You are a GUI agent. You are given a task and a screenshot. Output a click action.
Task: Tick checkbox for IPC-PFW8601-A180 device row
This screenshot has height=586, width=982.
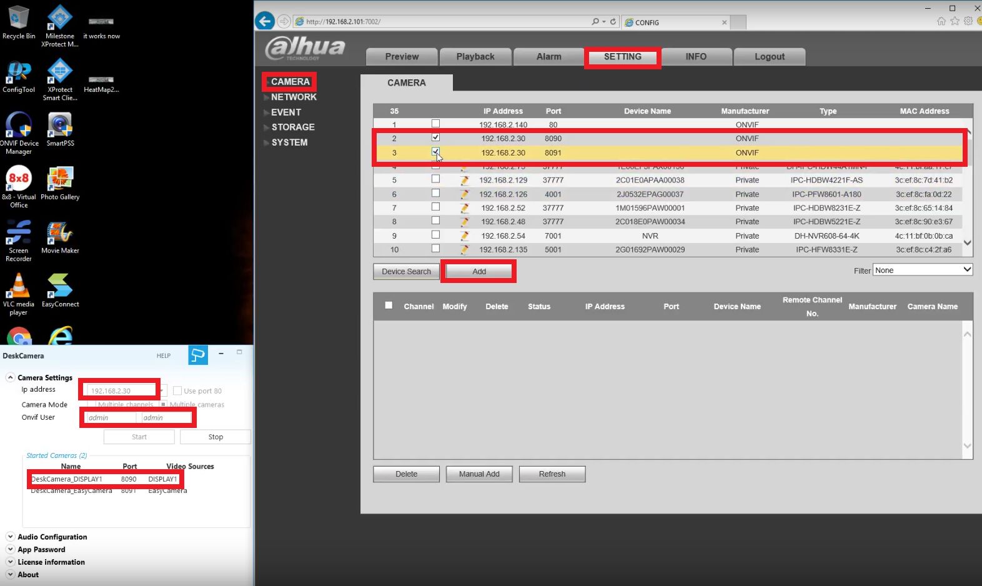coord(435,193)
